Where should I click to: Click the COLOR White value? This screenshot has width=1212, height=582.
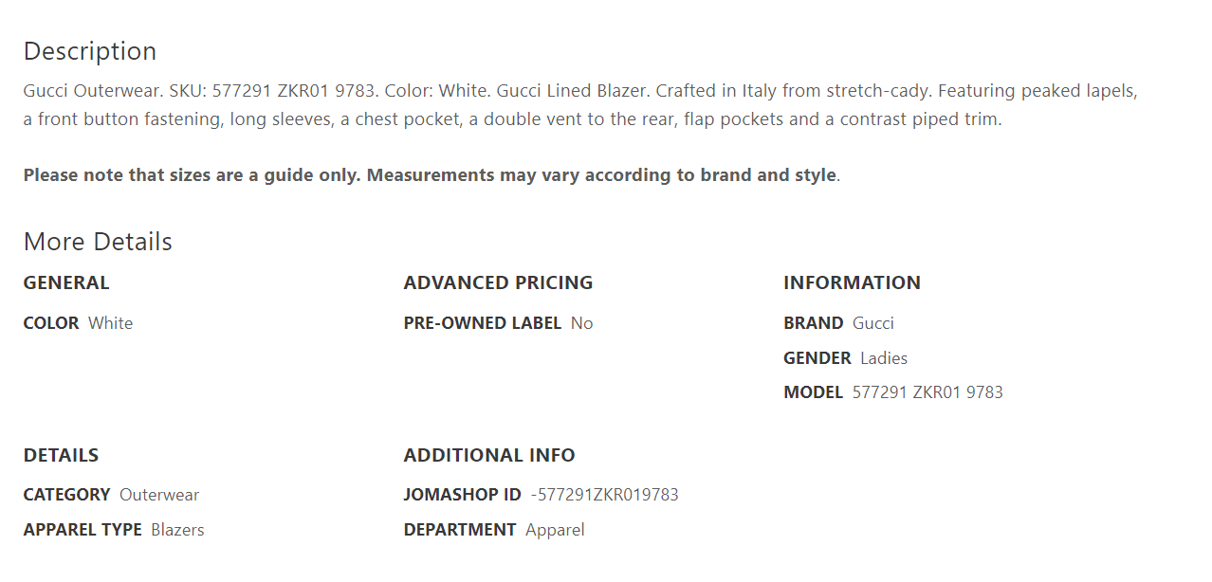(111, 323)
